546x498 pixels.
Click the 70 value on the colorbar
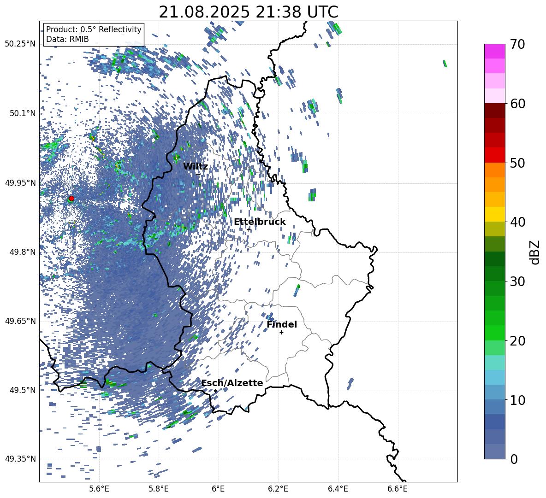(x=517, y=44)
